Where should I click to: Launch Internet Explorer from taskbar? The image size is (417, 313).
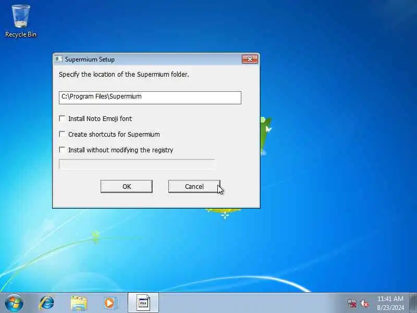point(46,303)
